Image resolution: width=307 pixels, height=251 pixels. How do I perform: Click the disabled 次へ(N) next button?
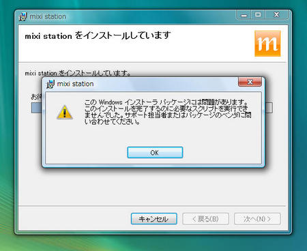click(257, 219)
